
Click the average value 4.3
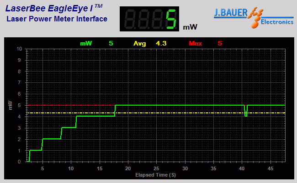161,43
